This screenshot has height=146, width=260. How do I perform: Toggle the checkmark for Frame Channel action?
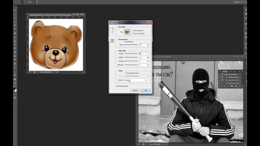(220, 80)
